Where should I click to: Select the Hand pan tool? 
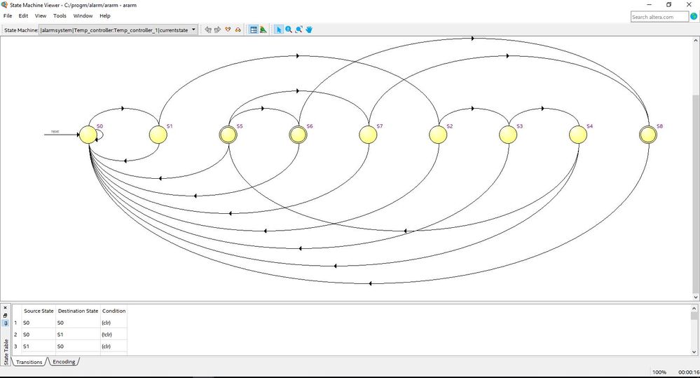point(309,29)
